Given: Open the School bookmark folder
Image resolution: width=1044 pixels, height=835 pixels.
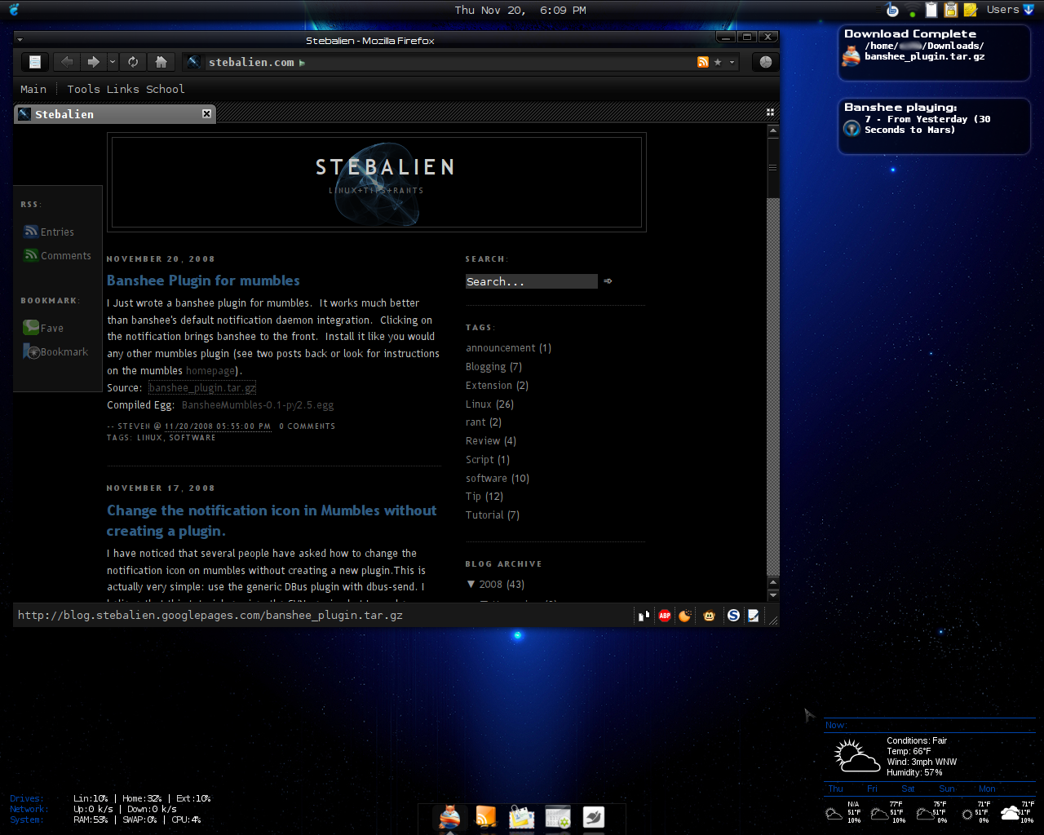Looking at the screenshot, I should tap(165, 89).
